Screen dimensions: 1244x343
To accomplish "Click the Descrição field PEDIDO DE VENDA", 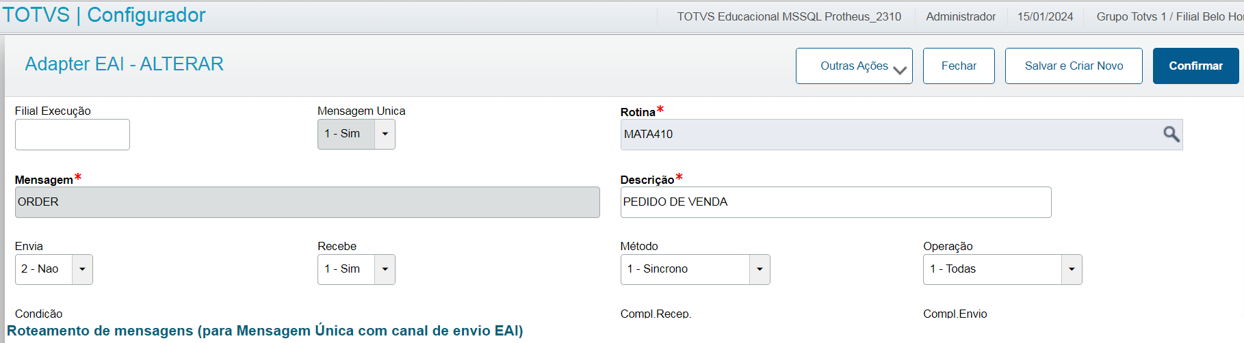I will pos(835,202).
